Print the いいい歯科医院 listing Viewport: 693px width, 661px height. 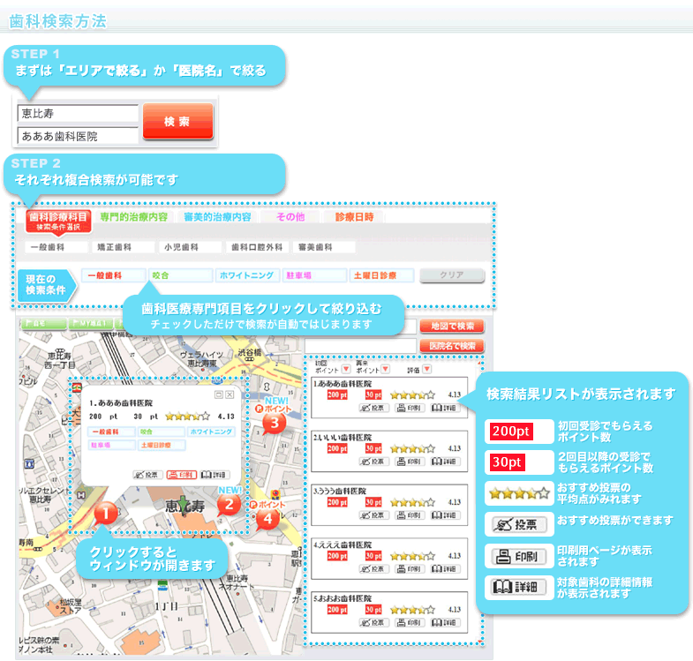[410, 462]
